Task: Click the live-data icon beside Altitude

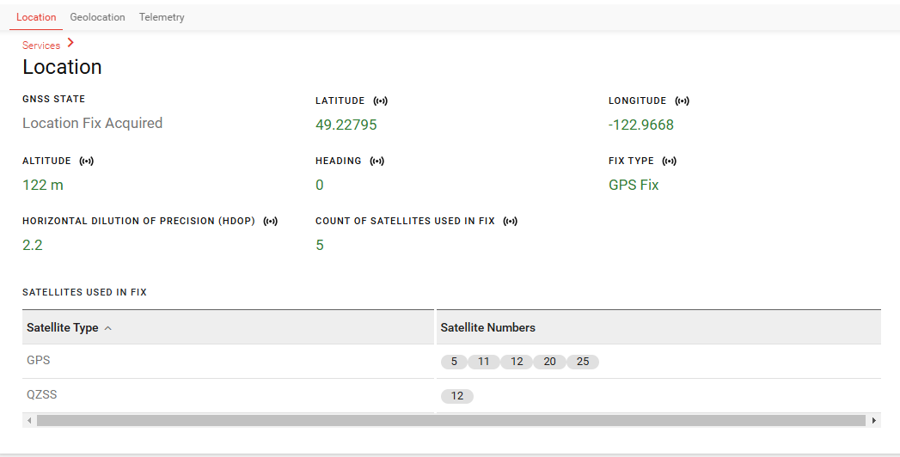Action: (87, 161)
